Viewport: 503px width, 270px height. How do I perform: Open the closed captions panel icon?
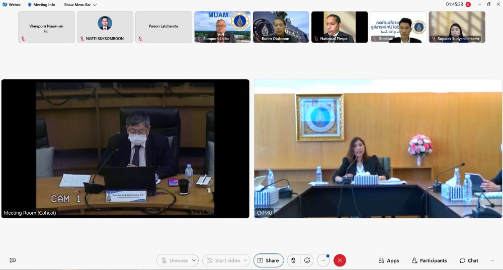[13, 260]
